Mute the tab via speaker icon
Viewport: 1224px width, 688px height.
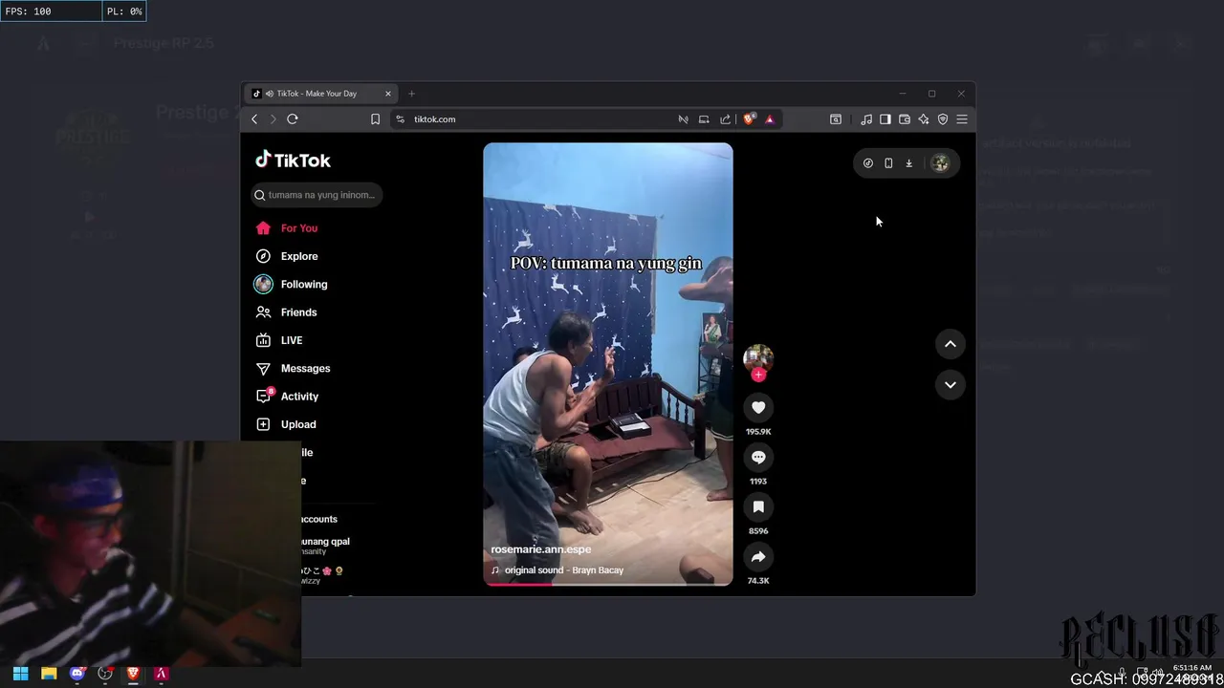[270, 94]
